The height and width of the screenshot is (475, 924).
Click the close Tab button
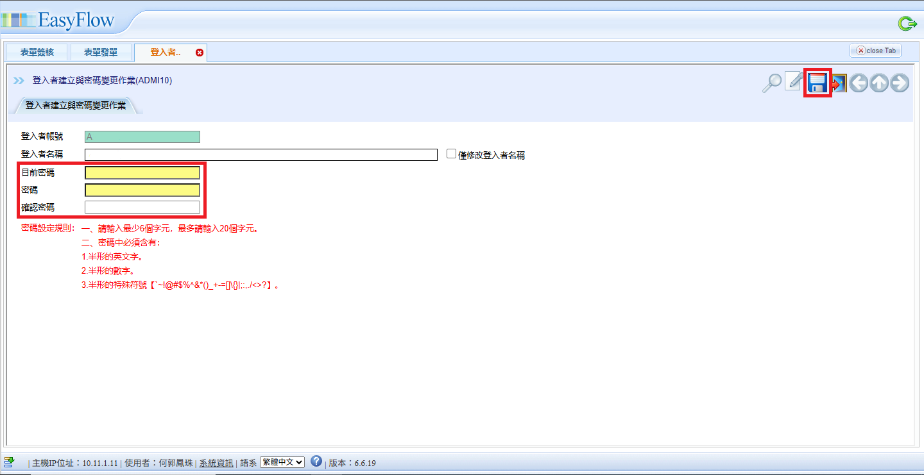click(x=875, y=51)
